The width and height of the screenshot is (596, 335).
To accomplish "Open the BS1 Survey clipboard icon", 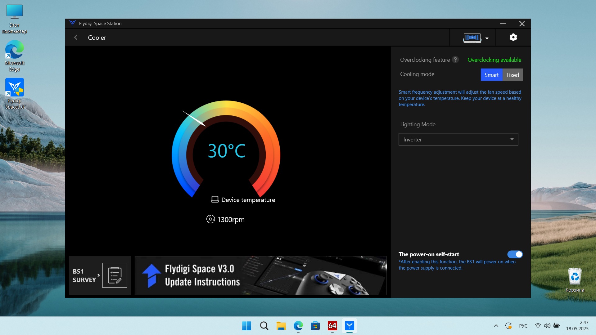I will [x=115, y=275].
